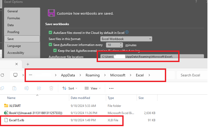210x131 pixels.
Task: Add a new File Explorer tab
Action: (28, 64)
